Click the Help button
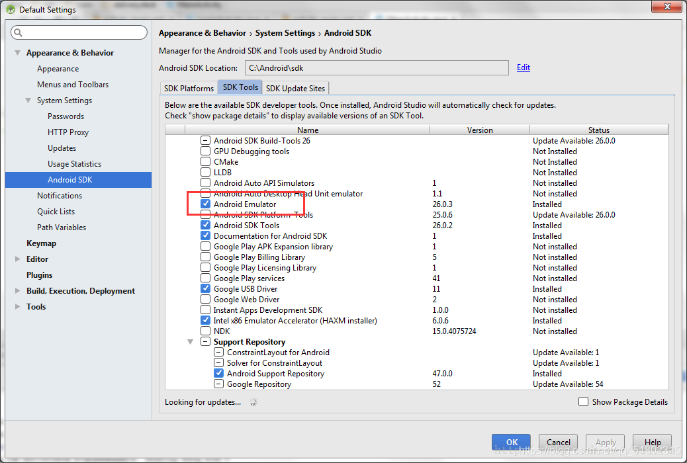Screen dimensions: 687x463 pos(653,442)
